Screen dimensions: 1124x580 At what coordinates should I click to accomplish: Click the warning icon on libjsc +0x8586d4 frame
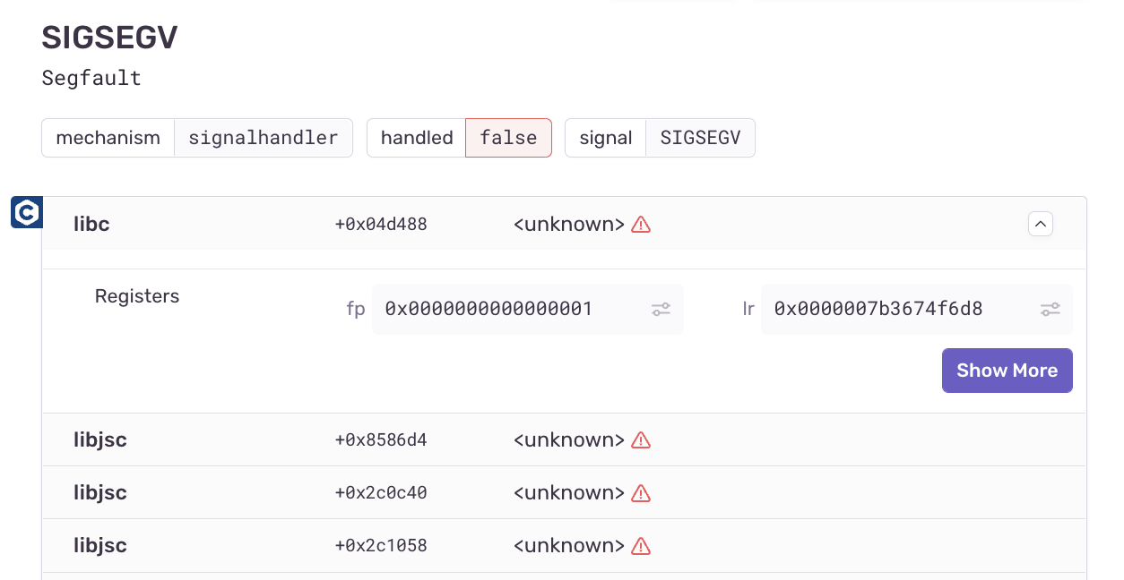(640, 439)
